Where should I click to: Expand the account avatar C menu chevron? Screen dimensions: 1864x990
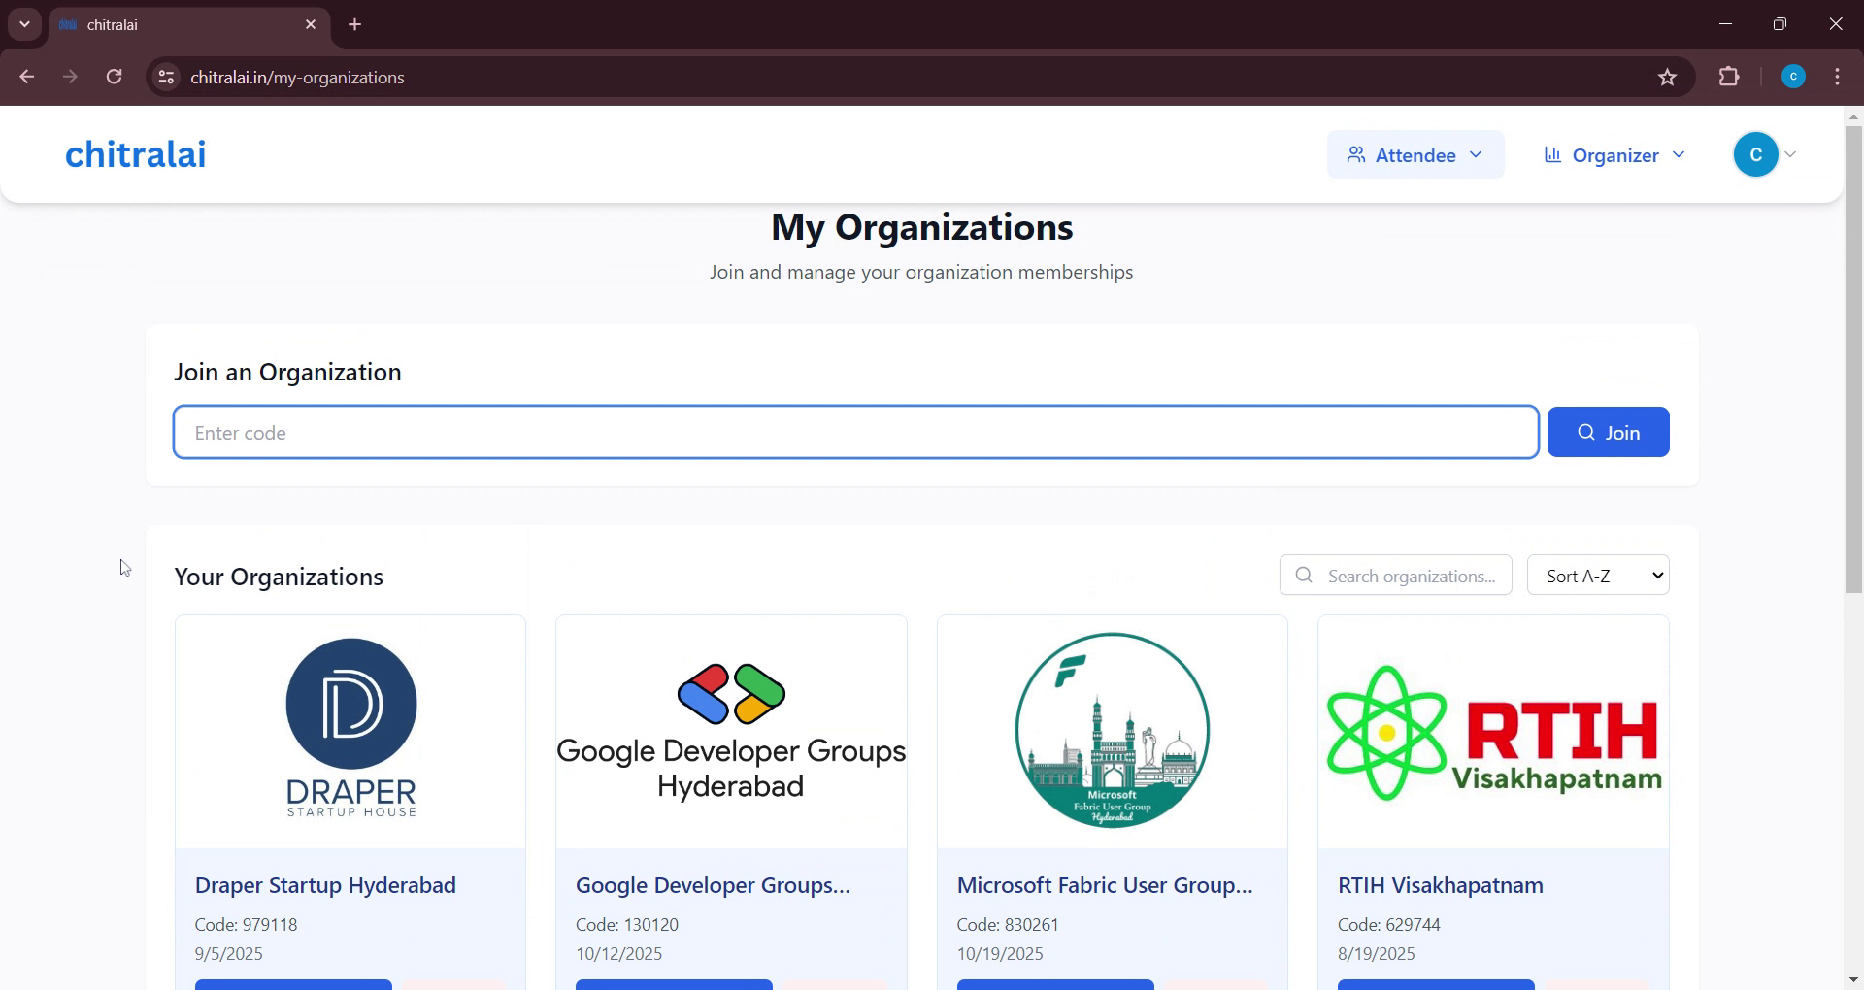(x=1789, y=154)
